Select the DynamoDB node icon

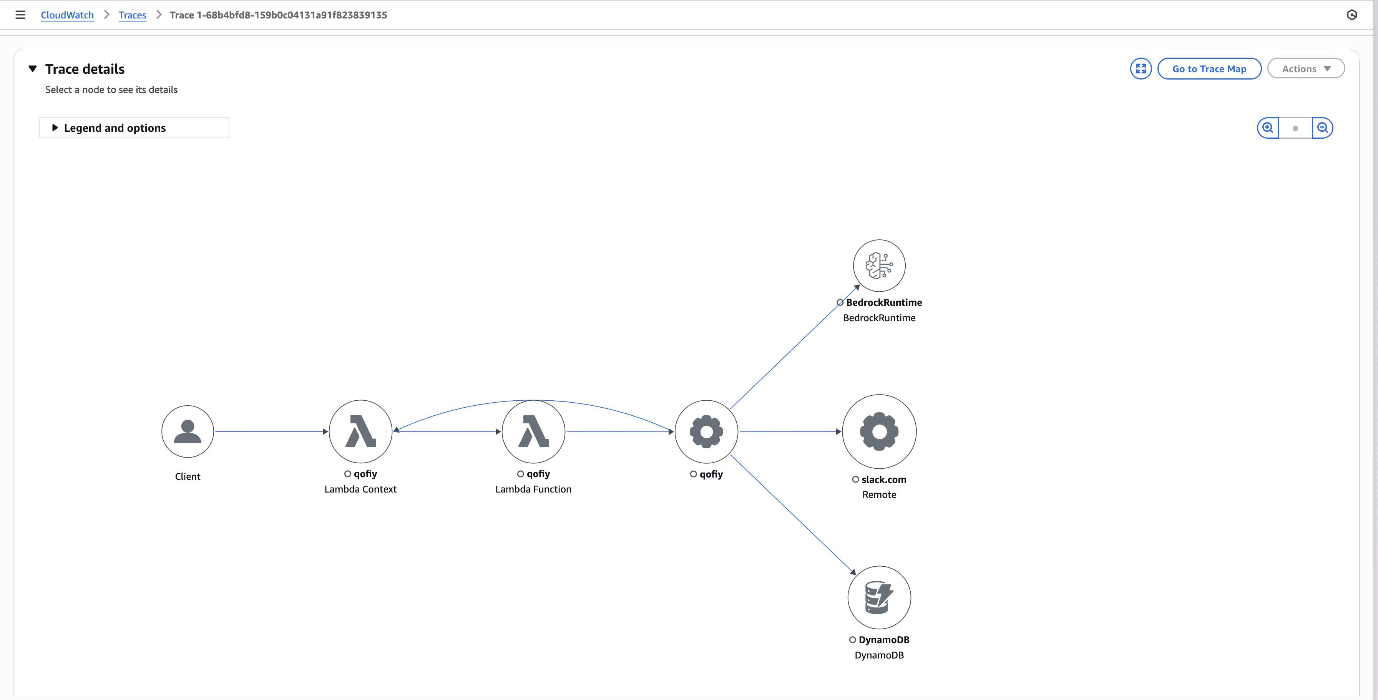880,597
